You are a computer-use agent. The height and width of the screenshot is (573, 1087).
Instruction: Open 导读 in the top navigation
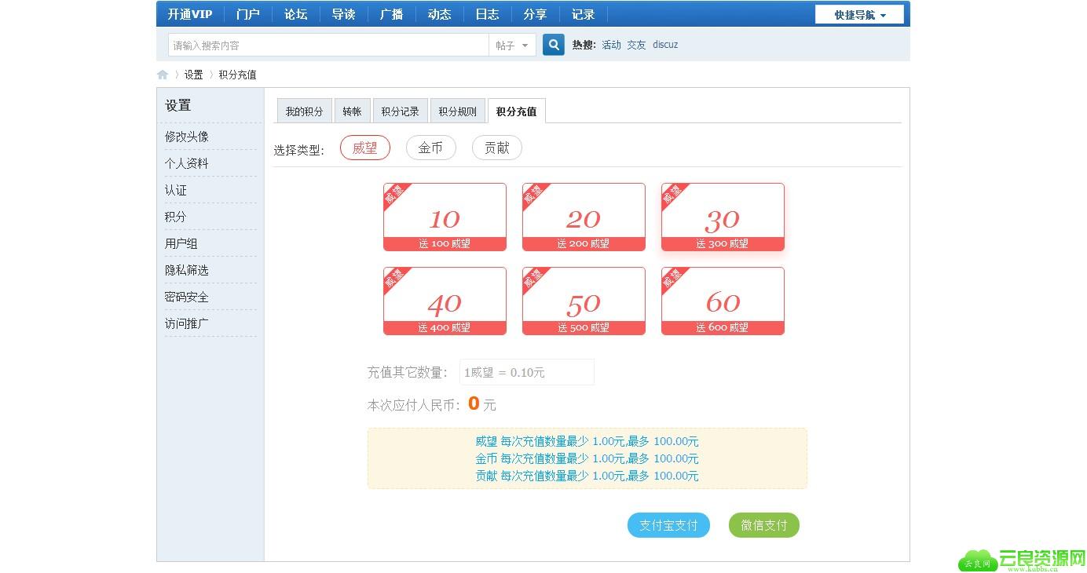point(343,15)
